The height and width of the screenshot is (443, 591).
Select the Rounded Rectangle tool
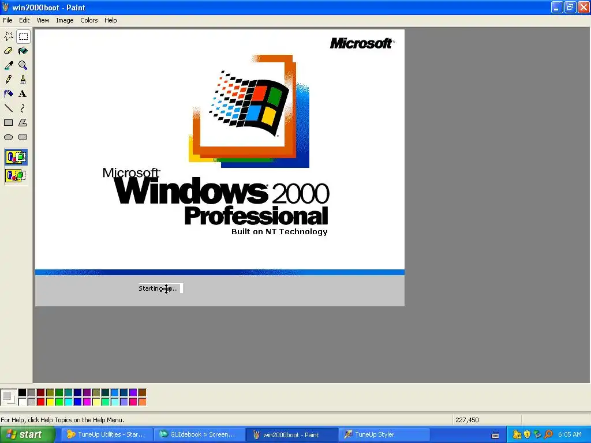tap(23, 137)
